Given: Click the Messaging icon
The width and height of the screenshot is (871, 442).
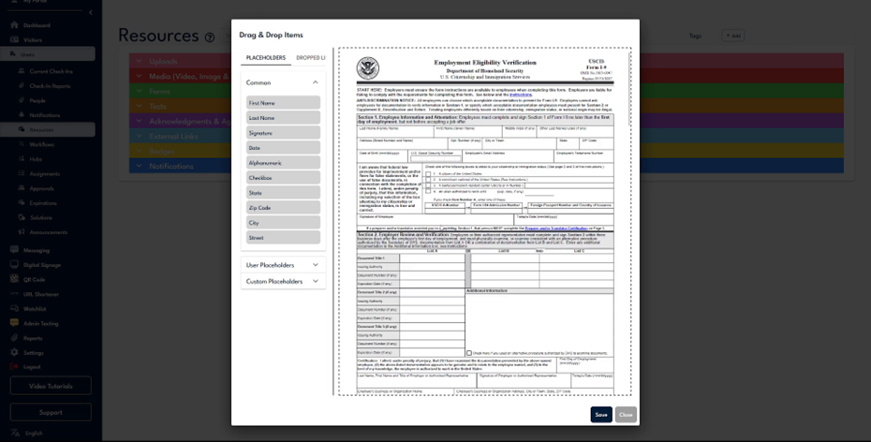Looking at the screenshot, I should coord(14,250).
